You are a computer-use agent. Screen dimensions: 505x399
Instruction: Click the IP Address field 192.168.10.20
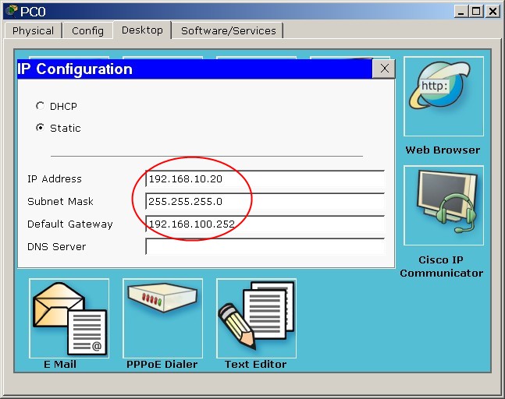265,178
